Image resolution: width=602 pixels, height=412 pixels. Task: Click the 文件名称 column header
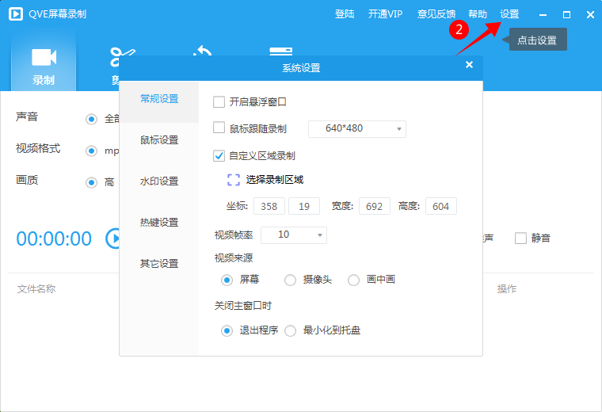(36, 288)
